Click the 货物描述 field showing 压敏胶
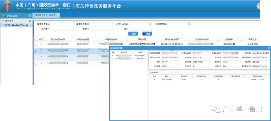Image resolution: width=271 pixels, height=121 pixels. click(200, 62)
